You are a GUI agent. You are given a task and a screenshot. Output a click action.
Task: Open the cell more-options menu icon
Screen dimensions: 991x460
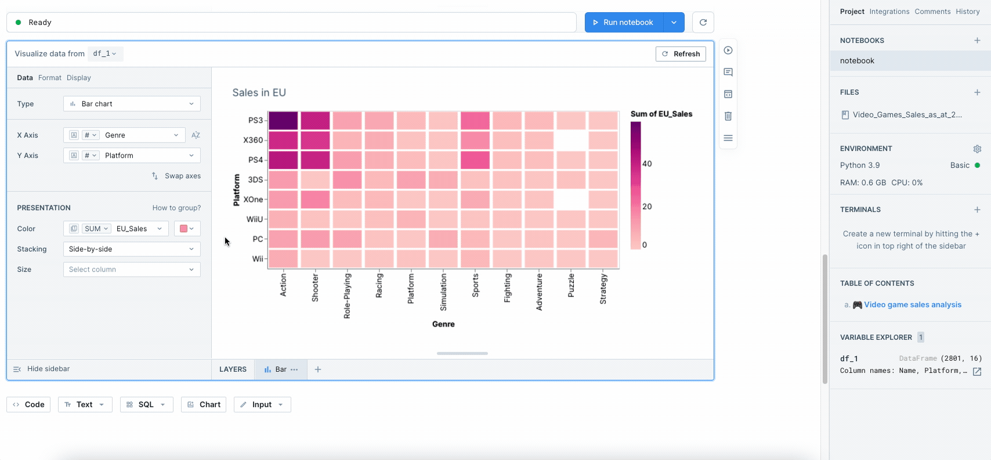click(x=728, y=138)
